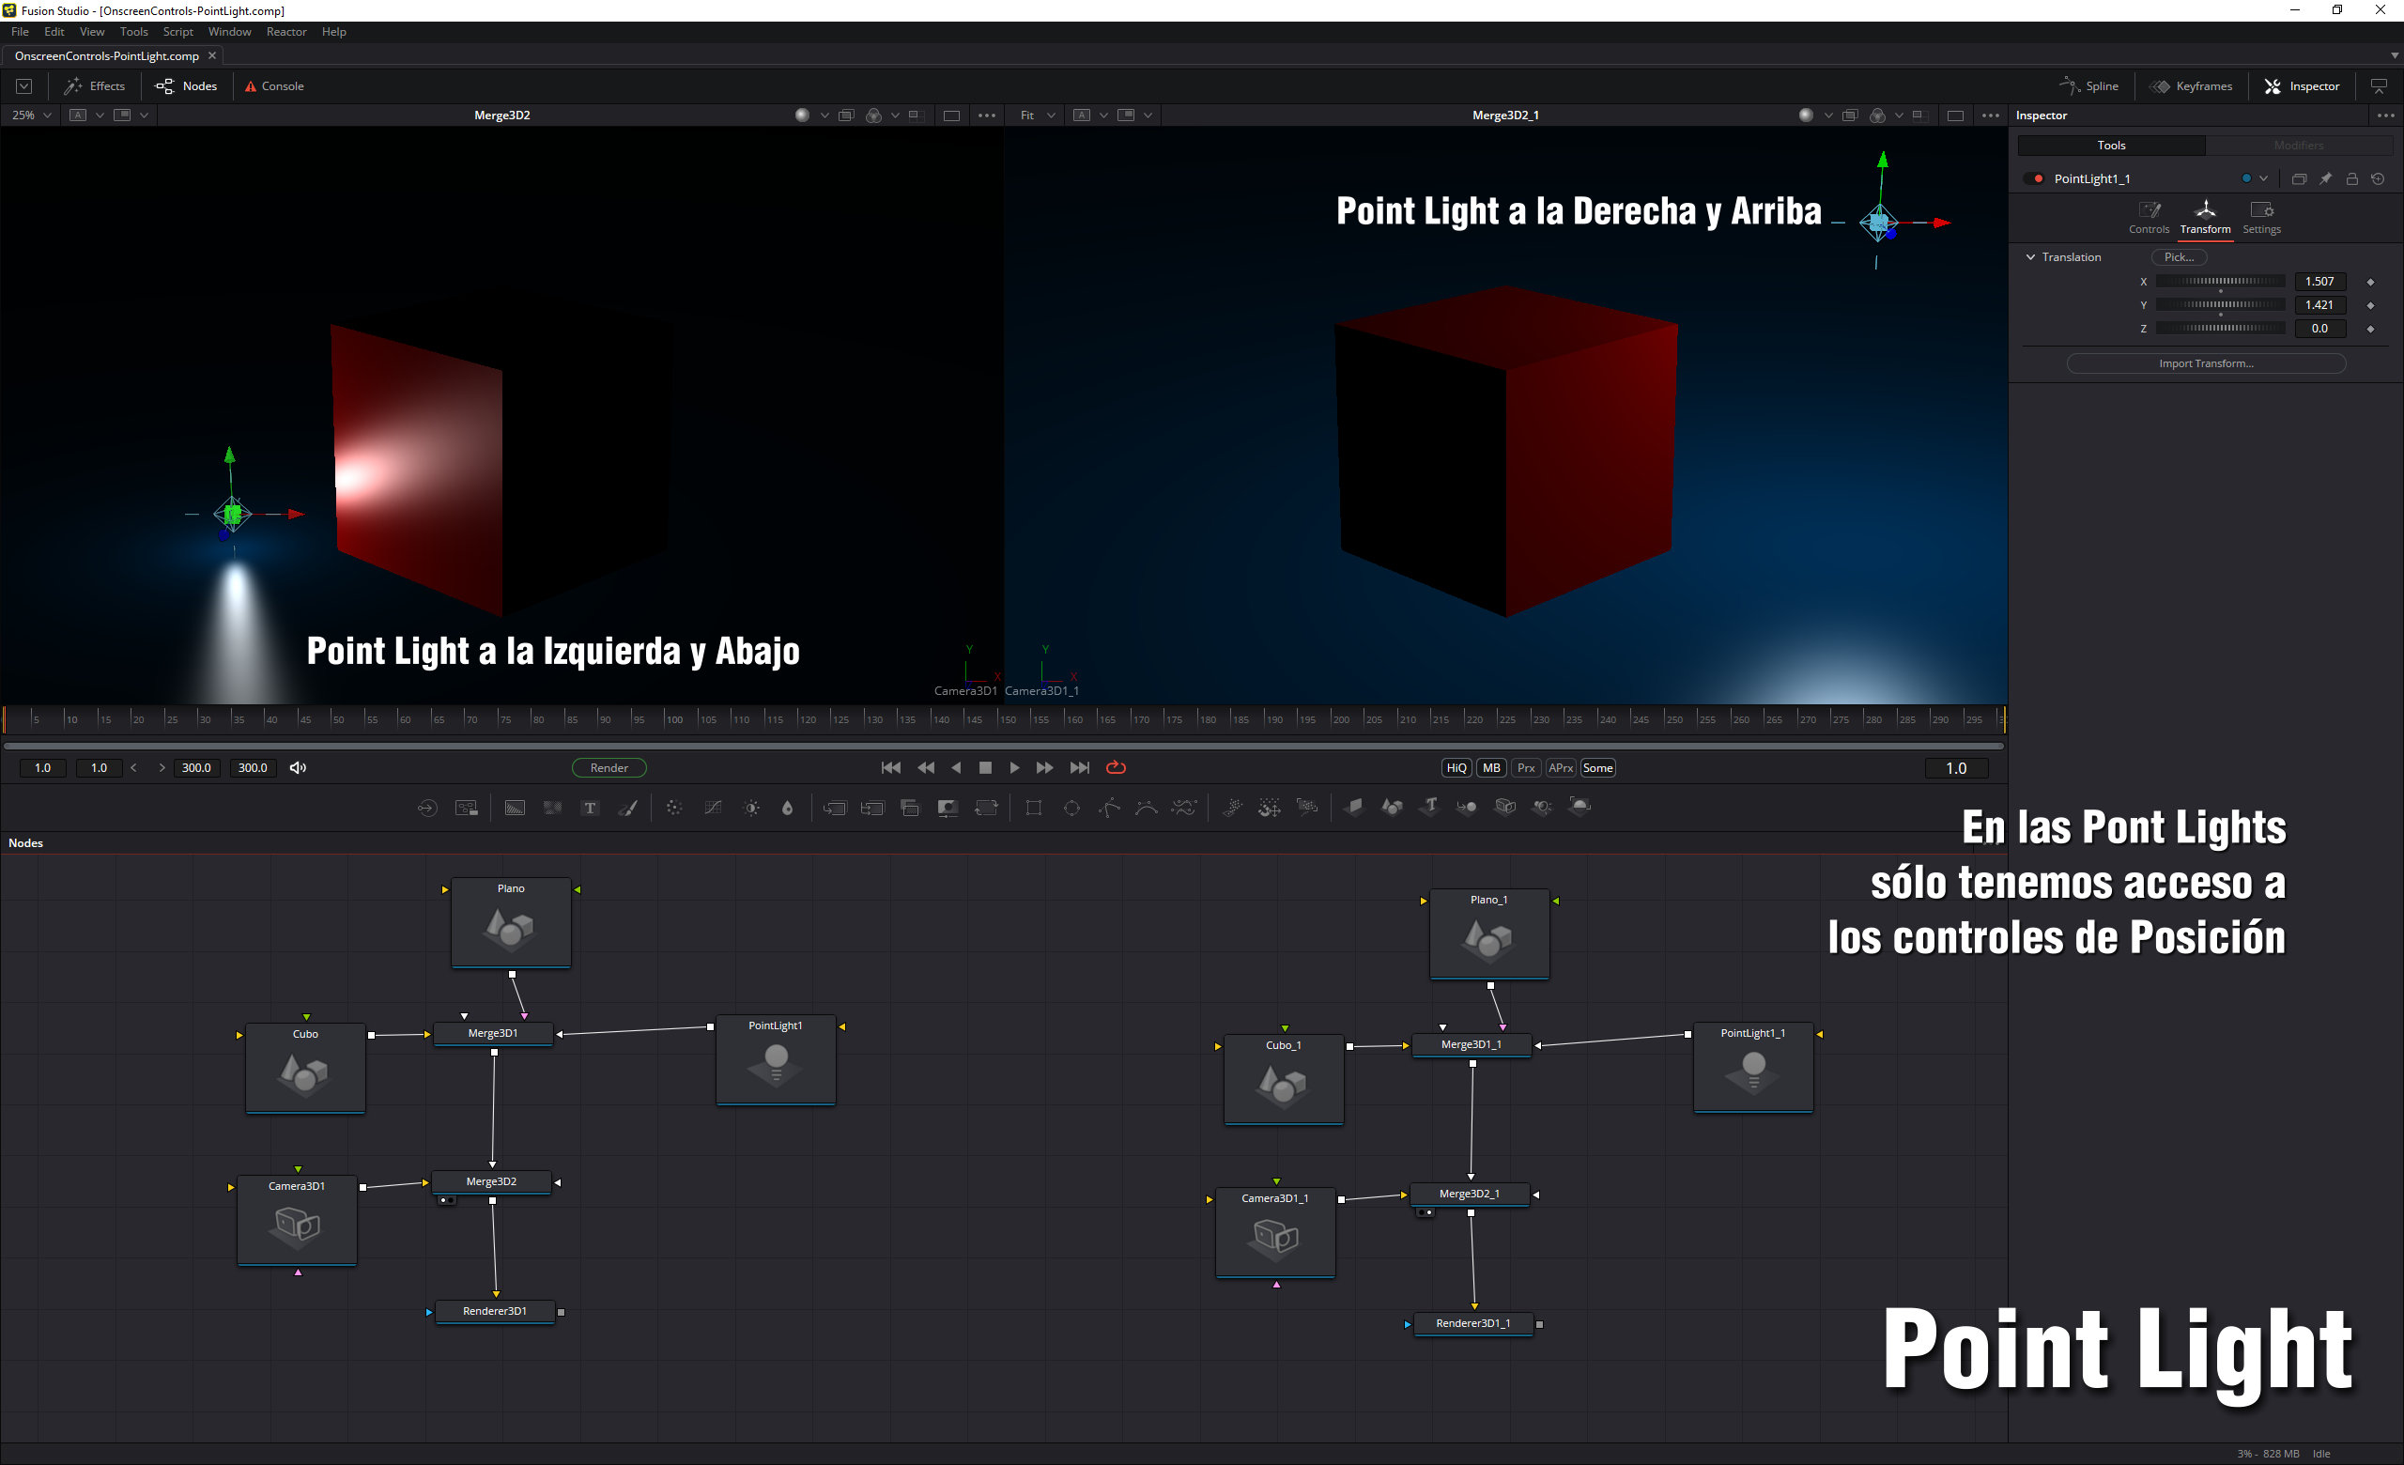The width and height of the screenshot is (2404, 1465).
Task: Select the Text+ tool in toolbar
Action: tap(590, 808)
